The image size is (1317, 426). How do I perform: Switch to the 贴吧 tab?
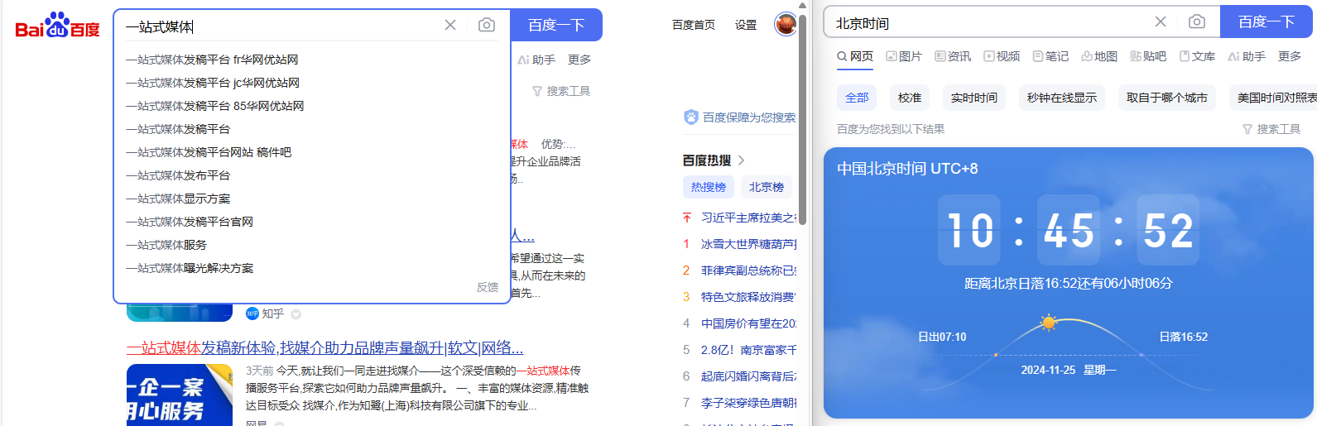pos(1148,56)
